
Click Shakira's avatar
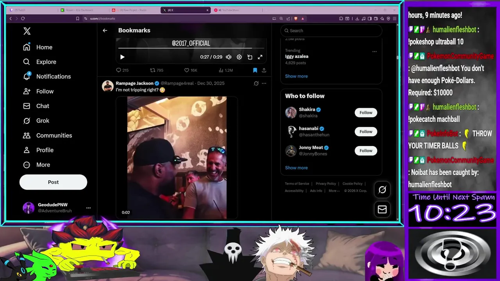291,112
